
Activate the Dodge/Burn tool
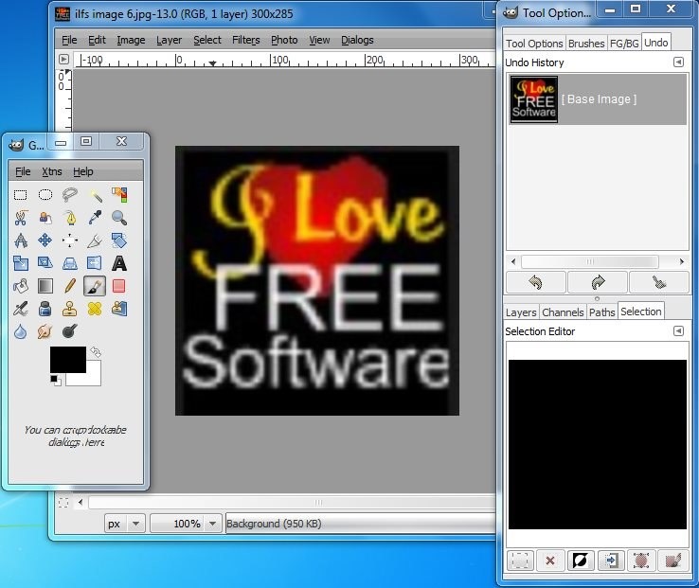pyautogui.click(x=69, y=331)
